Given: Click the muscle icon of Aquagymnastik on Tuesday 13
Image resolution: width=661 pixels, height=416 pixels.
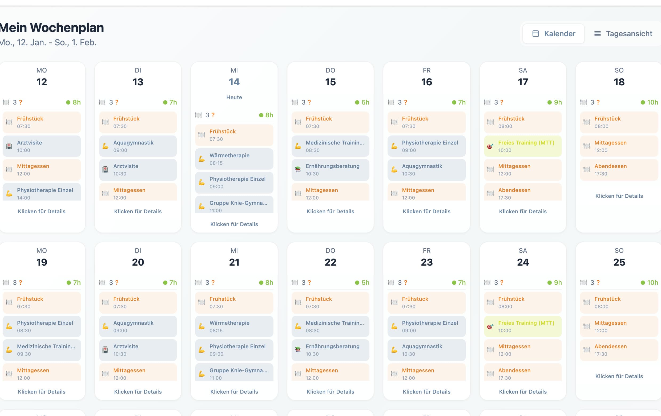Looking at the screenshot, I should pos(105,146).
